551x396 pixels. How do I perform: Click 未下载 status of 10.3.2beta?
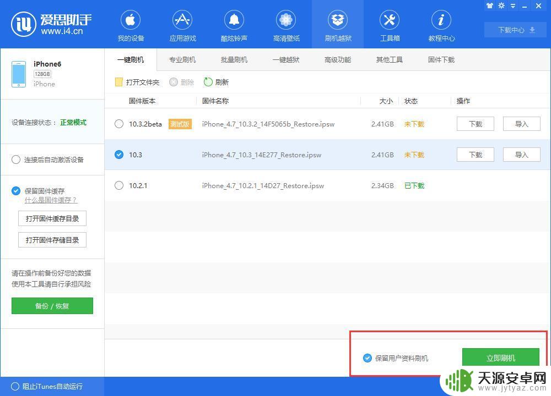click(x=414, y=124)
